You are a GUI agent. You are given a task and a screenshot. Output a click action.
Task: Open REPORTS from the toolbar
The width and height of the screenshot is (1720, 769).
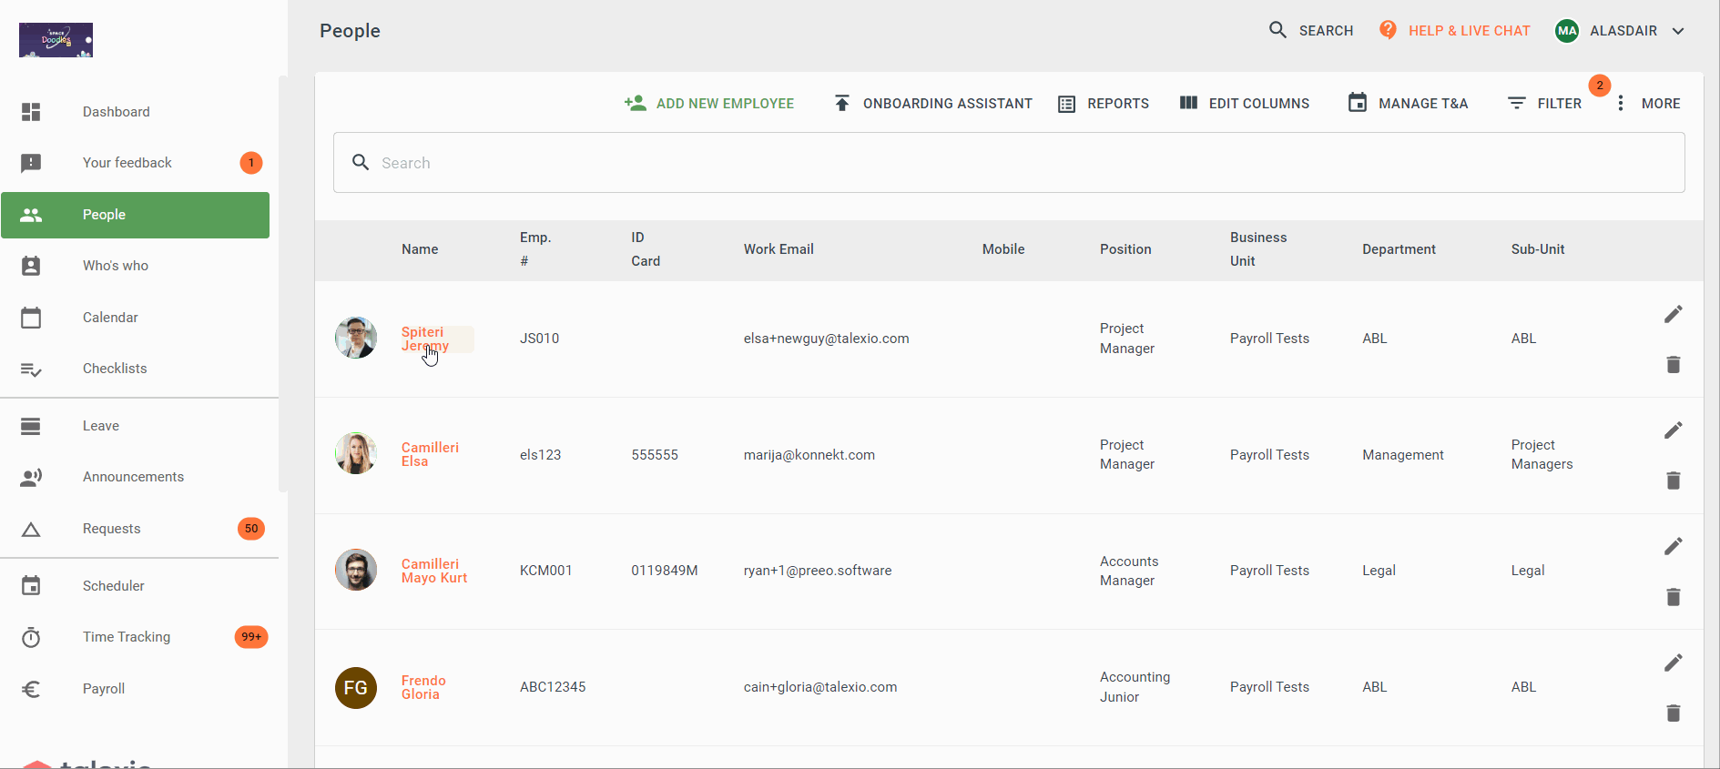[1104, 104]
